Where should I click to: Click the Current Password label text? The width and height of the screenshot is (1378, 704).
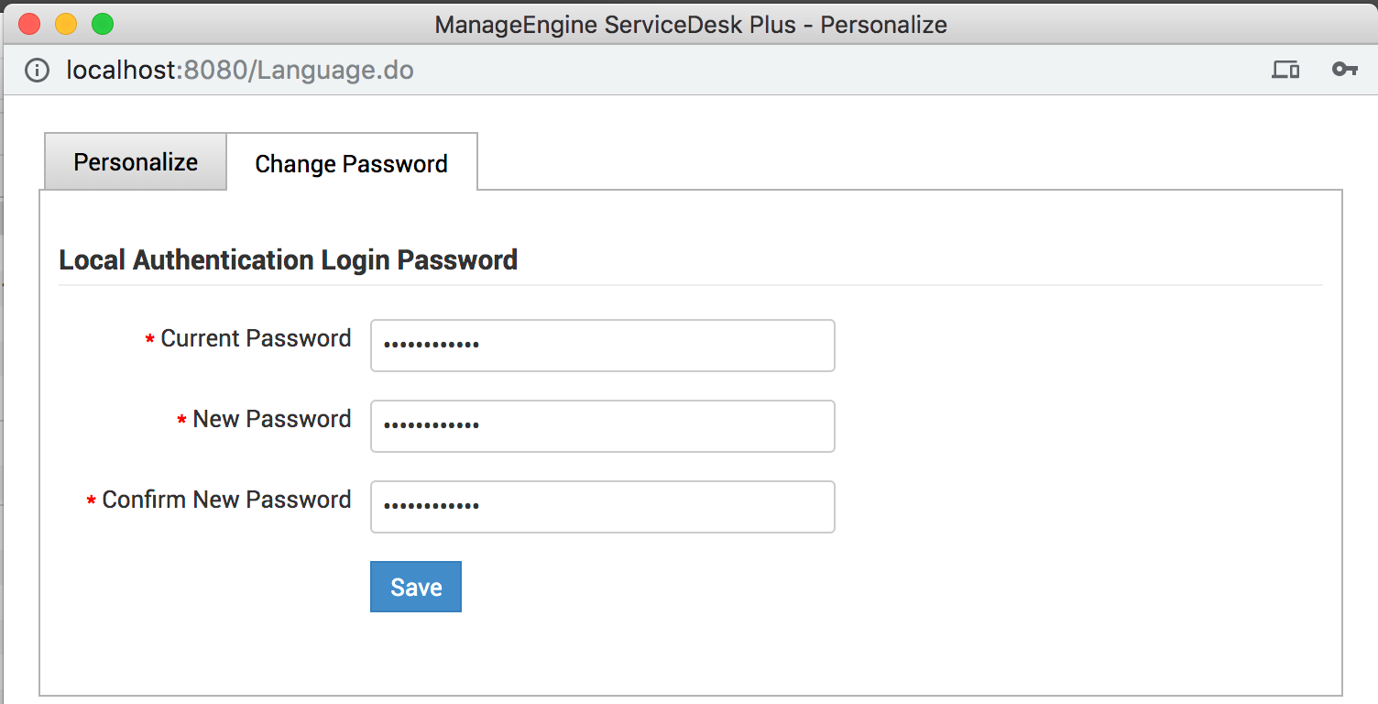pos(256,338)
